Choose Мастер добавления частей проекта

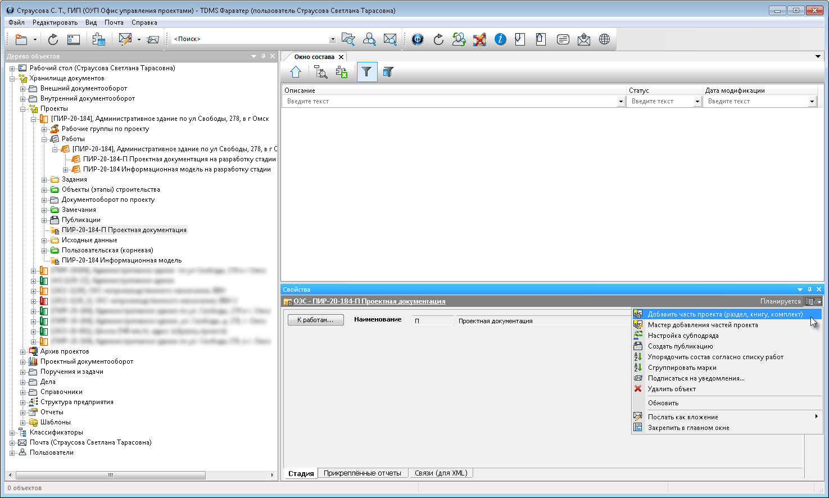click(727, 325)
